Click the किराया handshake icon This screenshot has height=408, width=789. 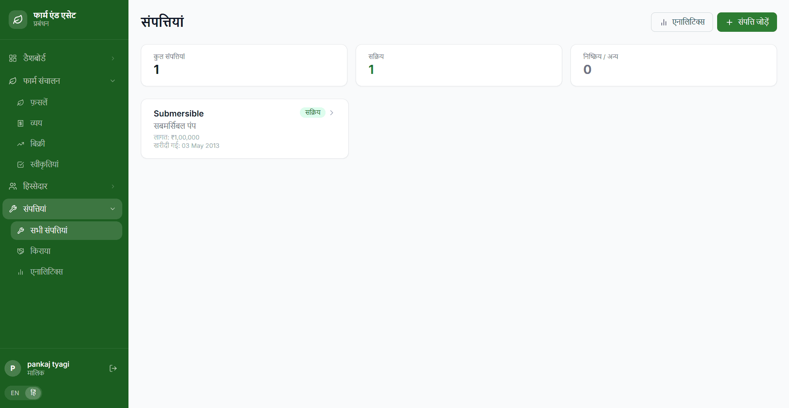tap(20, 251)
